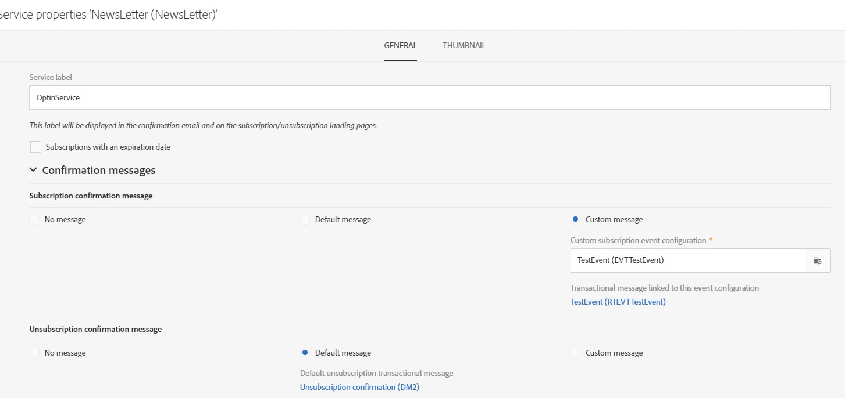Open the Unsubscription confirmation (DM2) link
845x398 pixels.
tap(359, 387)
